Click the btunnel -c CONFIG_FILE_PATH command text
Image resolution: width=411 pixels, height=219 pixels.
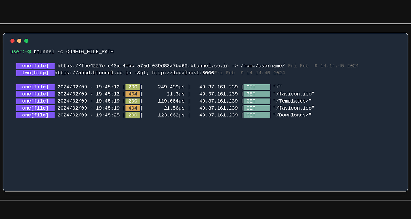73,52
